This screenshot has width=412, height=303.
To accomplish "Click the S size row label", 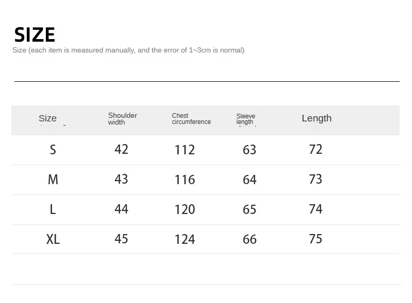I will point(53,150).
